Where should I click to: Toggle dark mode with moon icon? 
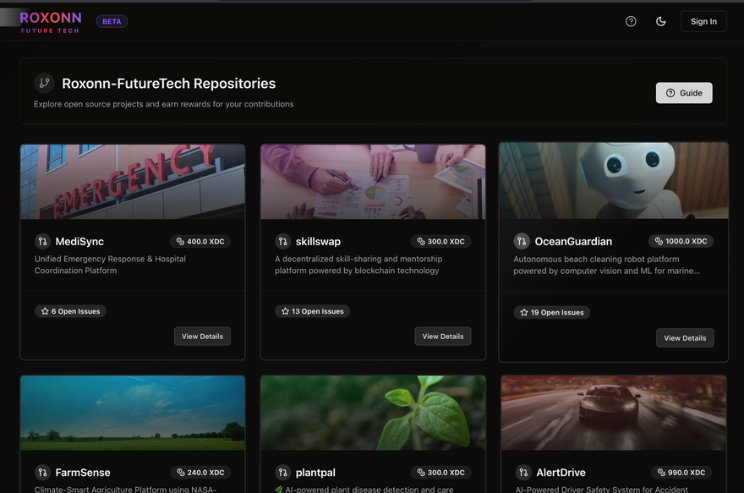(661, 21)
